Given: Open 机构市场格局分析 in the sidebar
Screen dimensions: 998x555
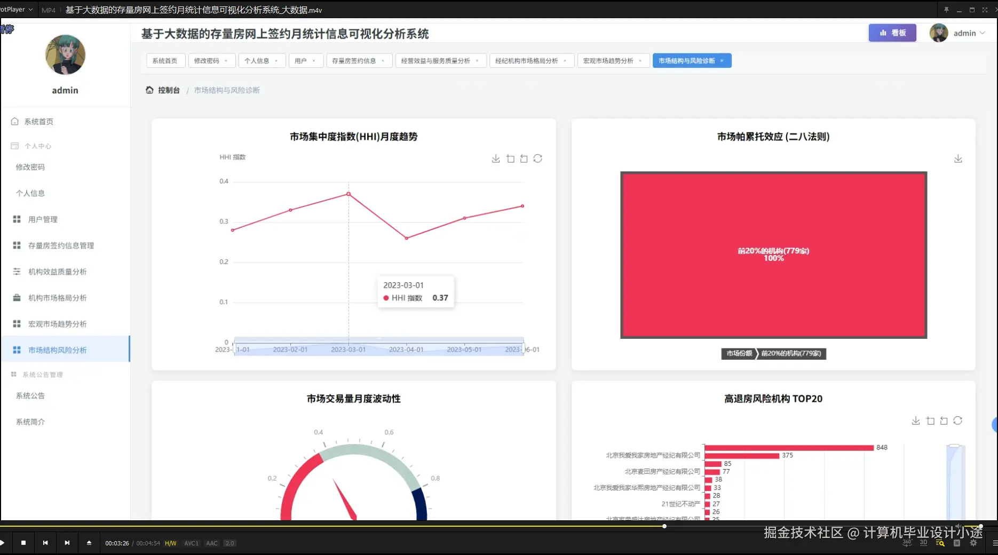Looking at the screenshot, I should coord(65,298).
